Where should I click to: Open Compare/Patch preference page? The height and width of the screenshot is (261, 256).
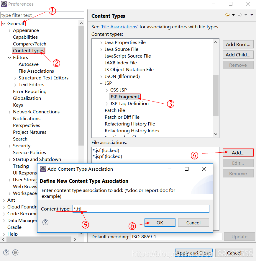[x=29, y=44]
